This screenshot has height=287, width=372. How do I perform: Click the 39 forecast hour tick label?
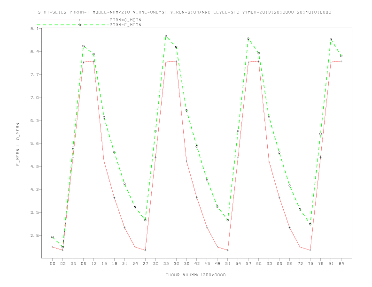pos(186,264)
